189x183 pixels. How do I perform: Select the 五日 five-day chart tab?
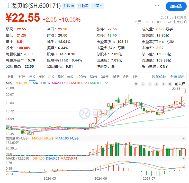(22, 77)
